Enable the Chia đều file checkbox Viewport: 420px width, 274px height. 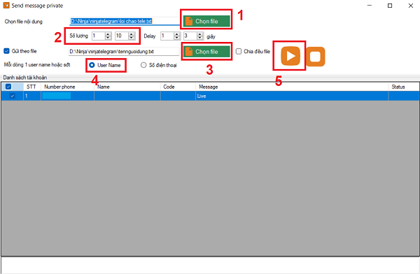239,51
